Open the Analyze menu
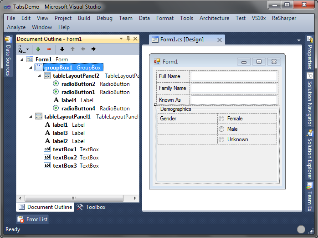The image size is (318, 238). (16, 27)
